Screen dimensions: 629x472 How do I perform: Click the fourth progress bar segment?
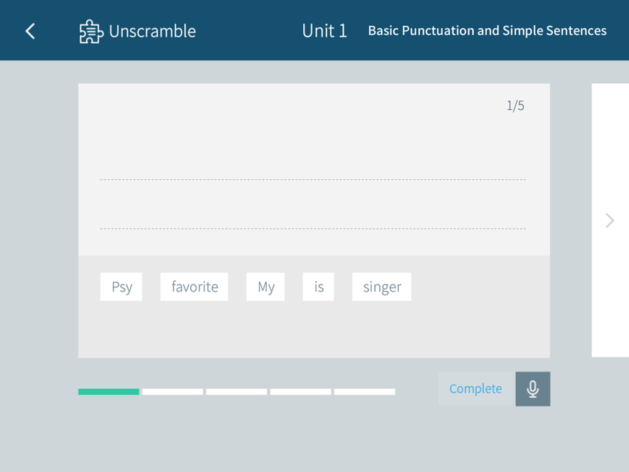[x=301, y=391]
